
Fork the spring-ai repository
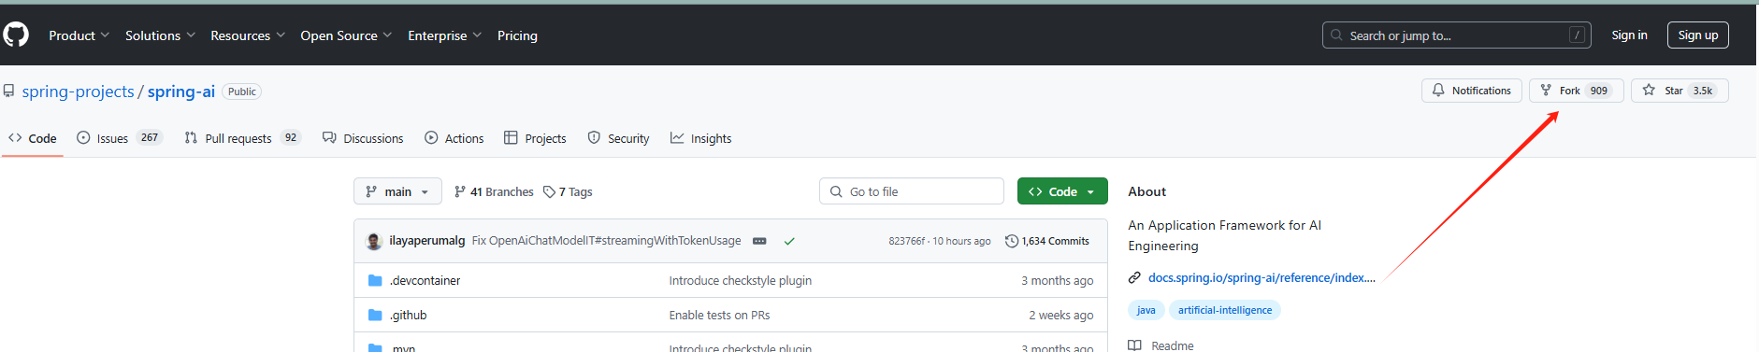[x=1576, y=91]
